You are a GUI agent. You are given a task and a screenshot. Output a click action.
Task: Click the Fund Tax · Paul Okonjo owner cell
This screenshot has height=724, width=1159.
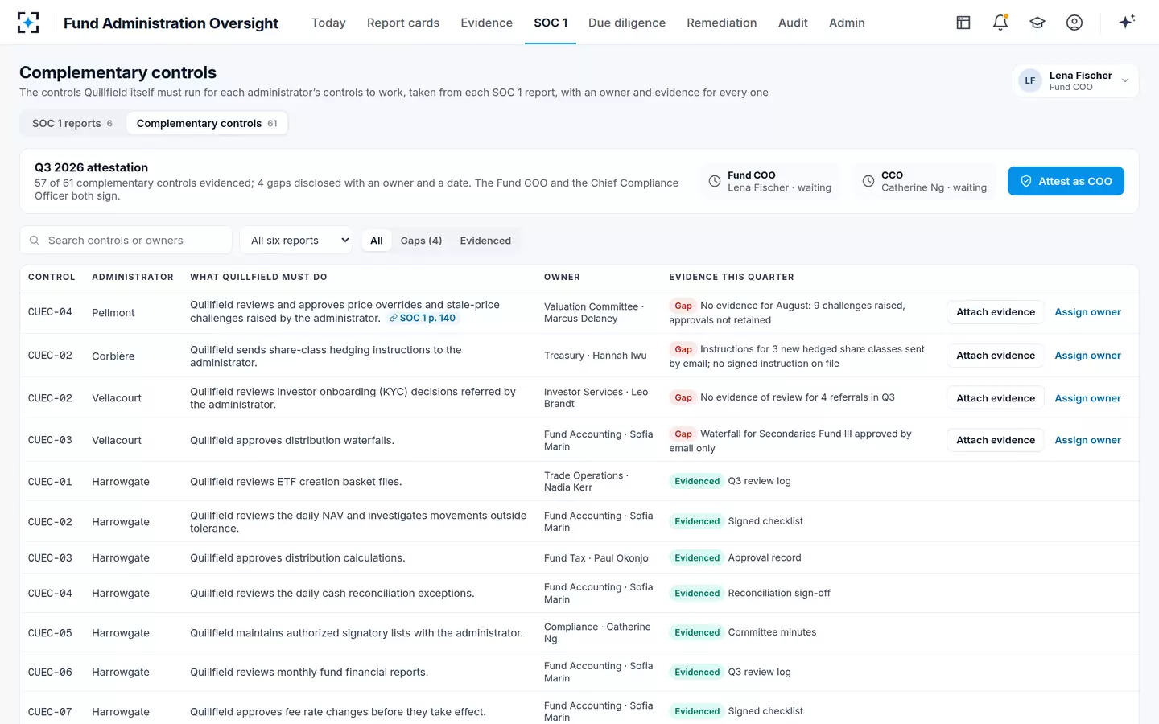(596, 558)
